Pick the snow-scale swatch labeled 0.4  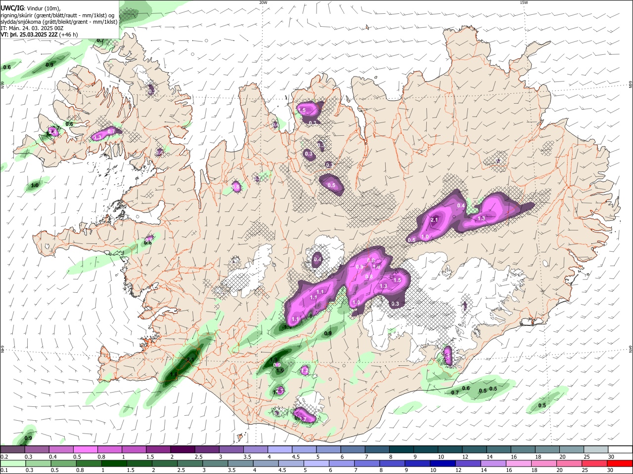(x=61, y=449)
